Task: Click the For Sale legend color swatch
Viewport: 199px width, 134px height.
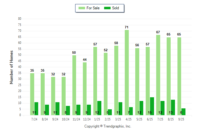Action: (82, 8)
